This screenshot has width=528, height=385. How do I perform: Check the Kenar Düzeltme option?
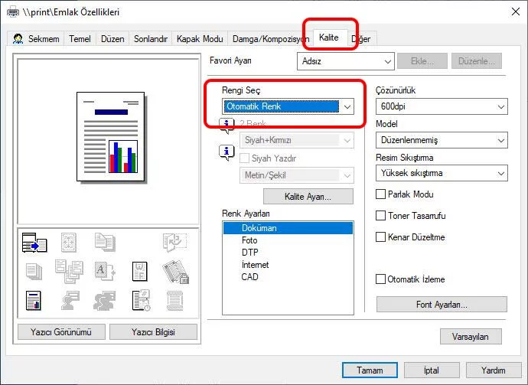[x=380, y=237]
